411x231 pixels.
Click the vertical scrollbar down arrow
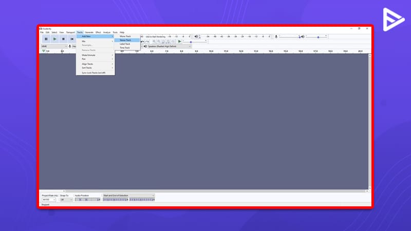tap(369, 188)
